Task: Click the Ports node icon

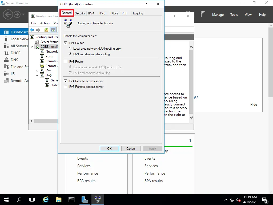Action: point(42,56)
